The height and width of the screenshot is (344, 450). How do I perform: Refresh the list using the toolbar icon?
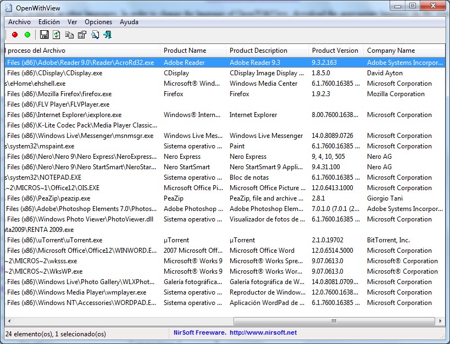(x=56, y=35)
